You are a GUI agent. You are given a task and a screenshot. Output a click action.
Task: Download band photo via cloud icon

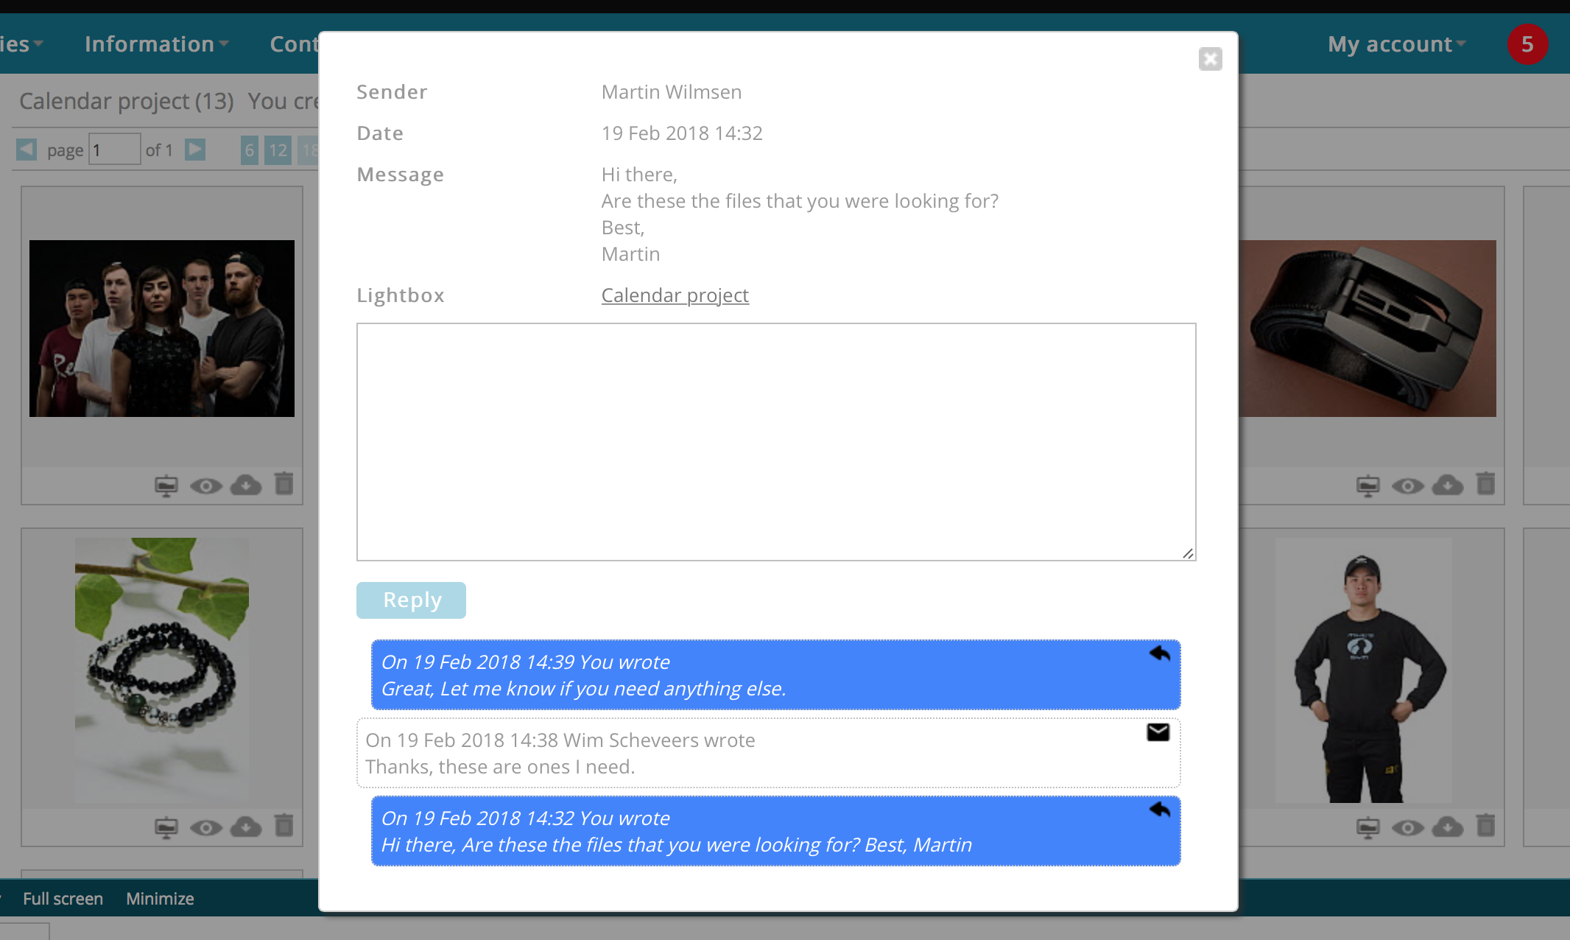[x=246, y=485]
